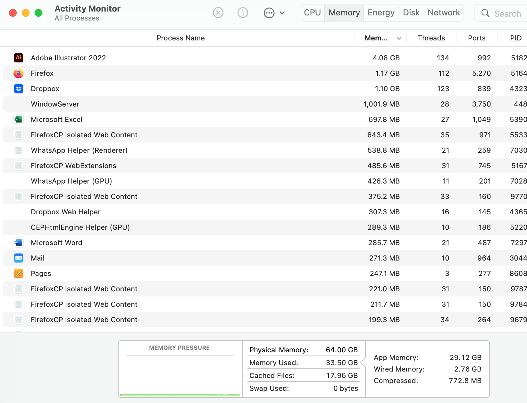
Task: Select the Memory tab
Action: pos(344,13)
